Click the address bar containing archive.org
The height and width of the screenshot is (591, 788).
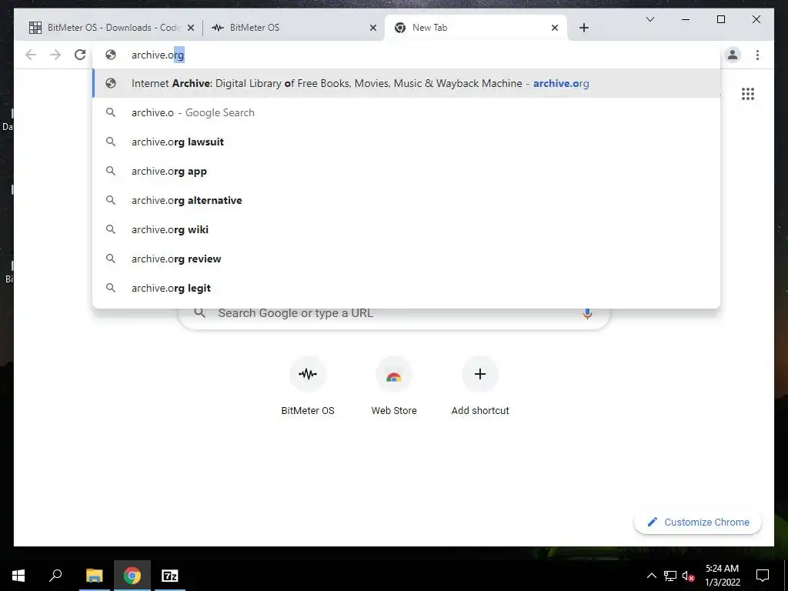coord(406,55)
